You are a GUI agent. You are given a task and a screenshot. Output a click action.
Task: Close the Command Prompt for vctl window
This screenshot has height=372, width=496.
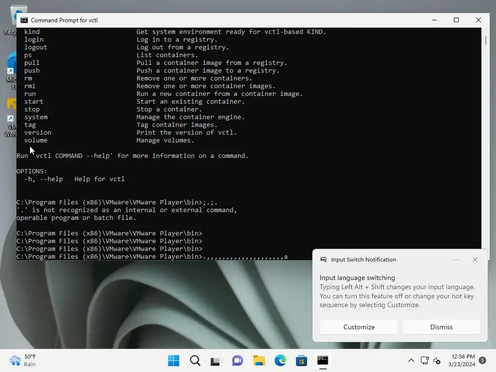(x=478, y=20)
